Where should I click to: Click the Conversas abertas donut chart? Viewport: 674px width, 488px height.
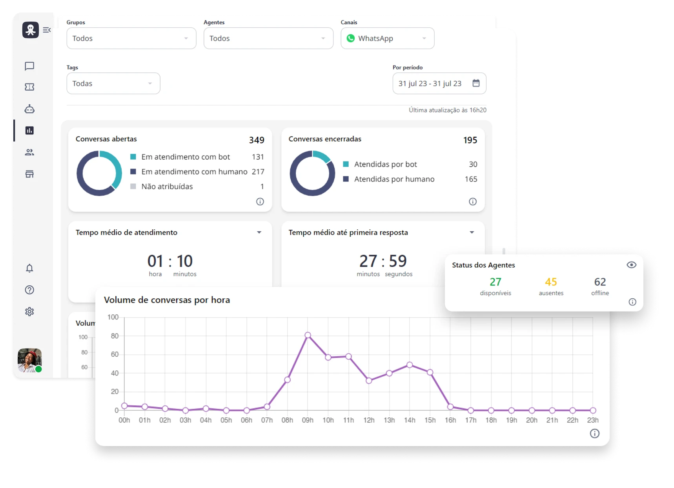coord(99,173)
